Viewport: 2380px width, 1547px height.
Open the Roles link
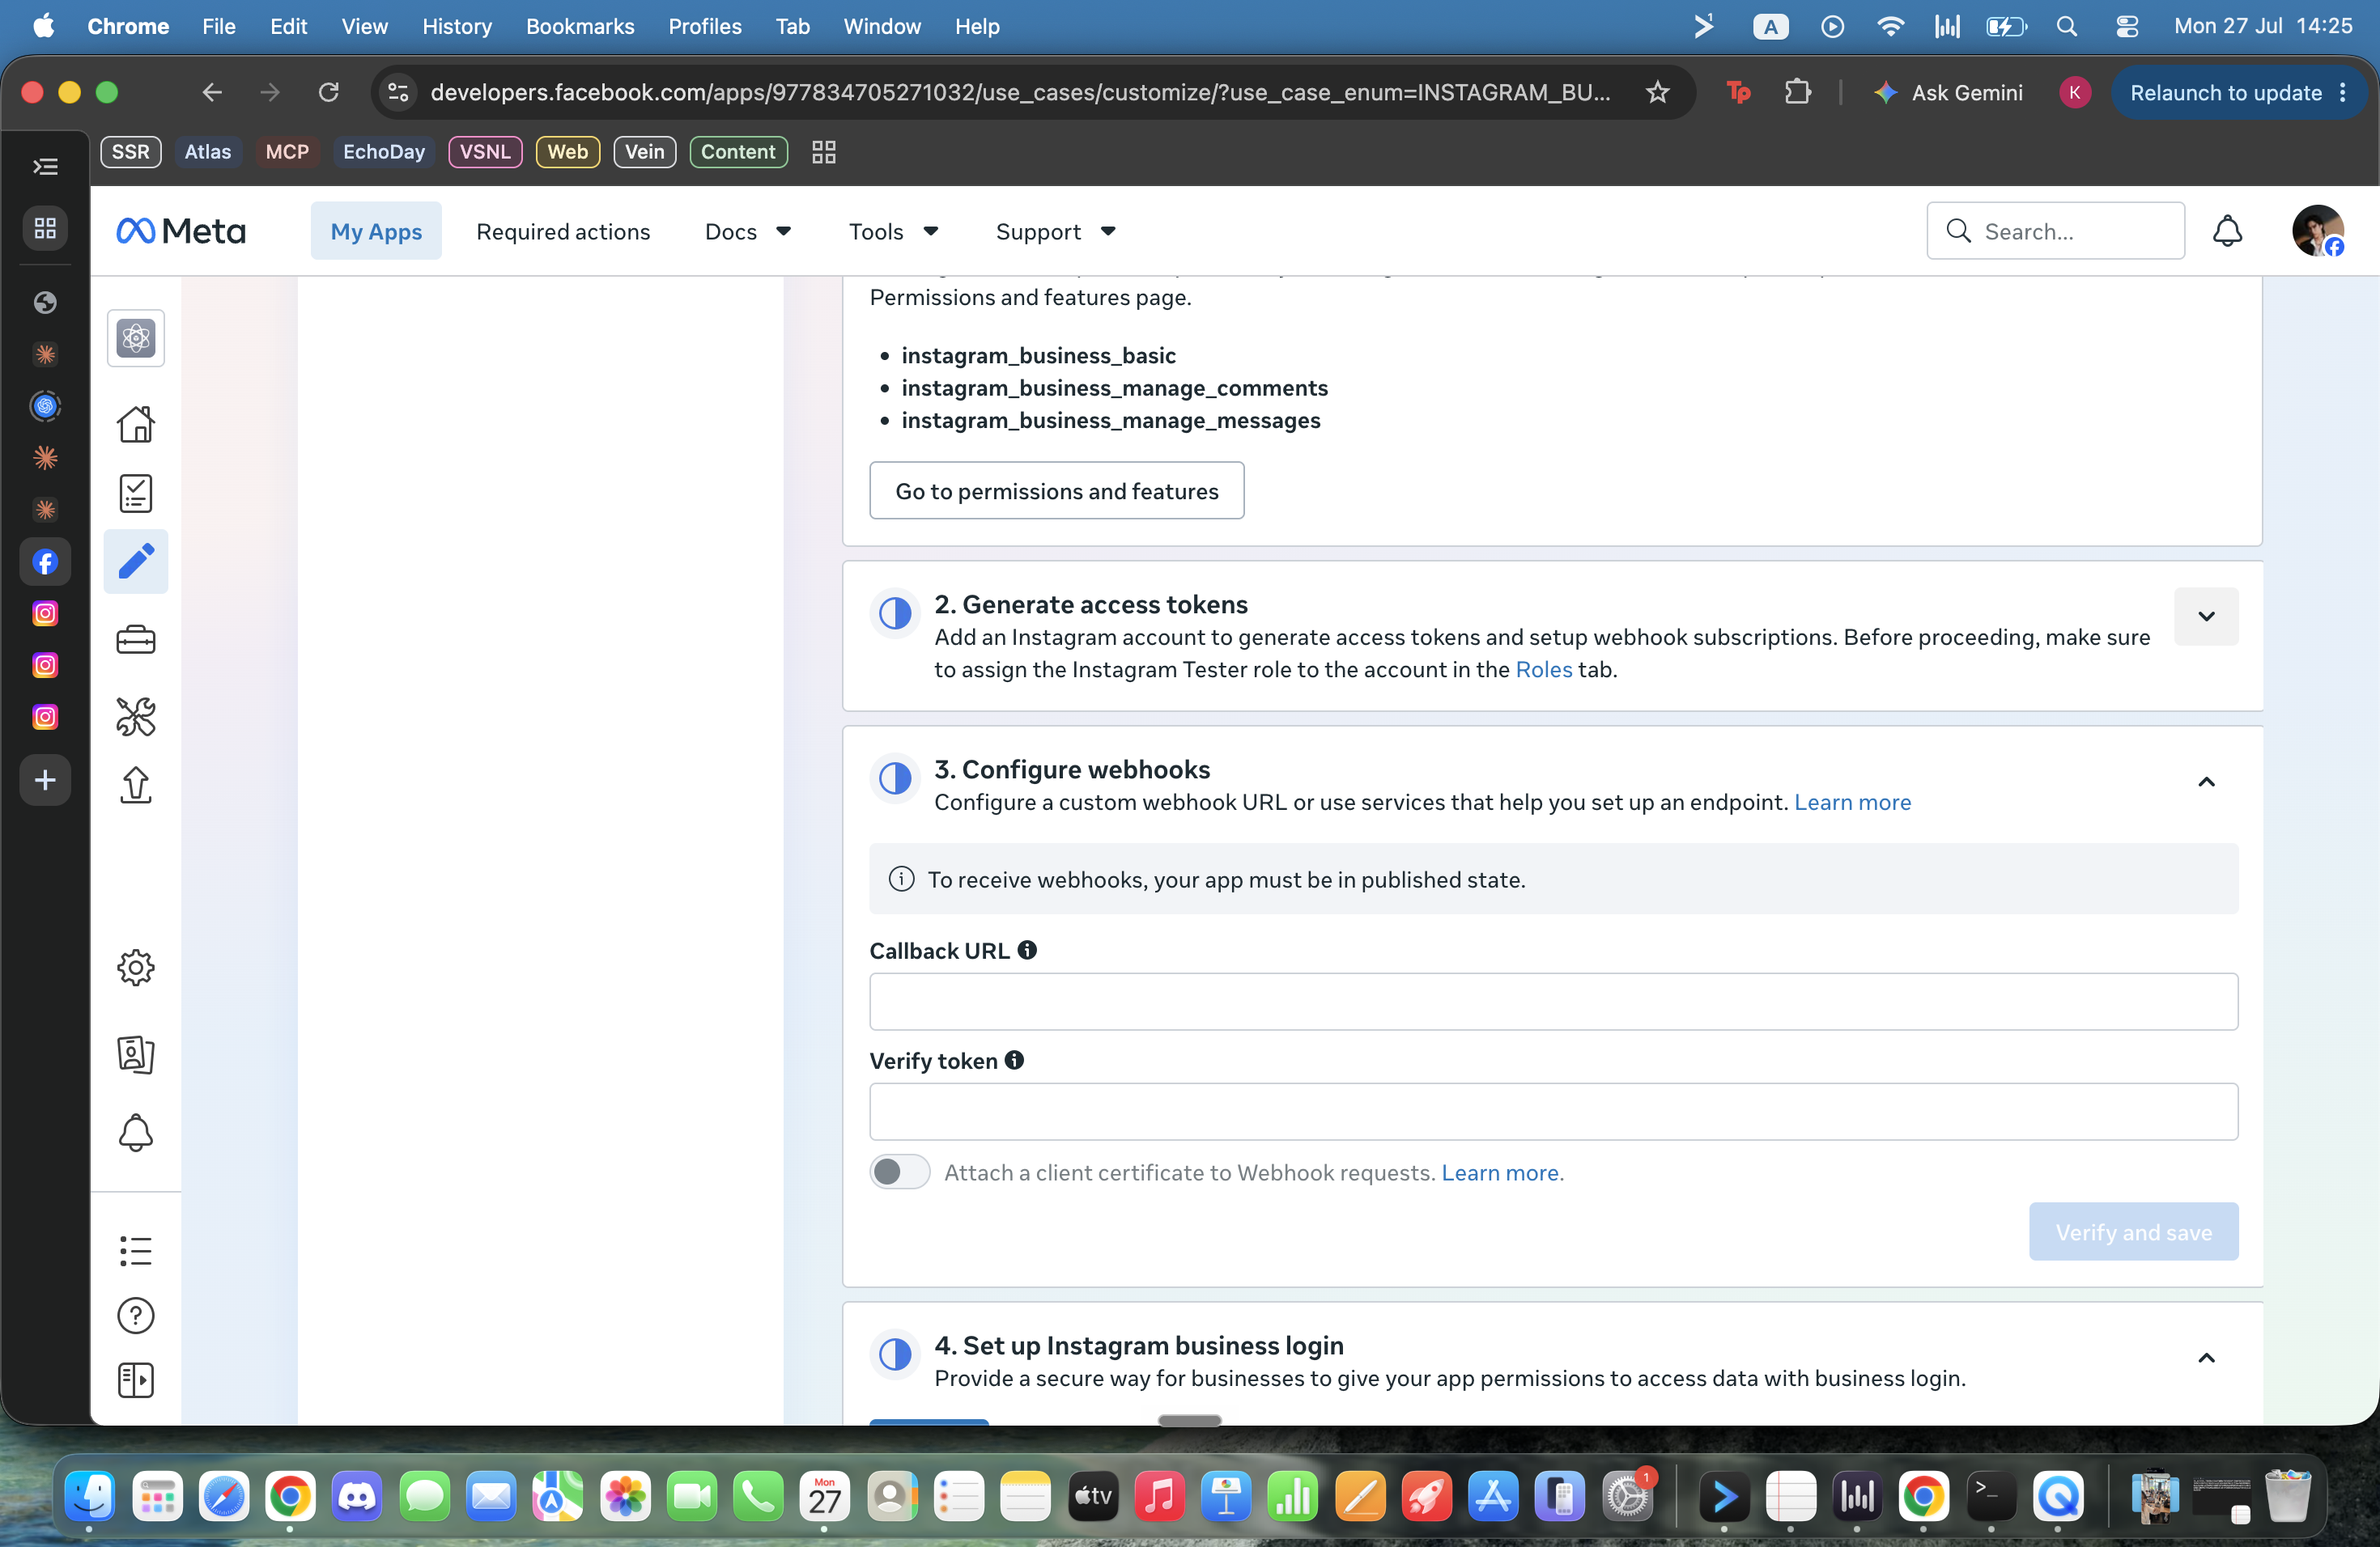point(1543,670)
